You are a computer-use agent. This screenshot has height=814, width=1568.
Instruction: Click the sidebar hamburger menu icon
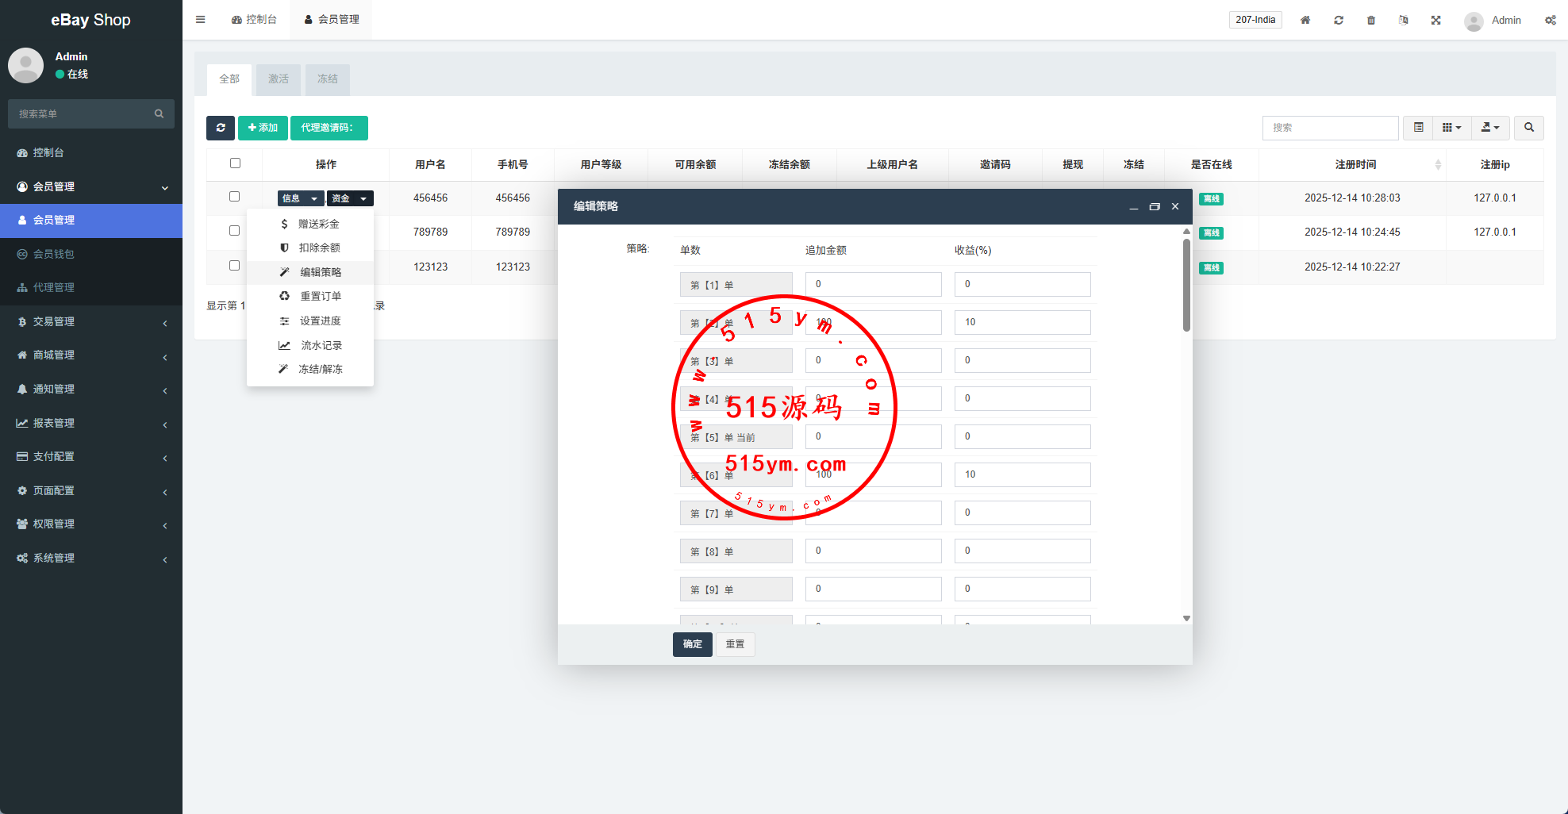pyautogui.click(x=201, y=20)
